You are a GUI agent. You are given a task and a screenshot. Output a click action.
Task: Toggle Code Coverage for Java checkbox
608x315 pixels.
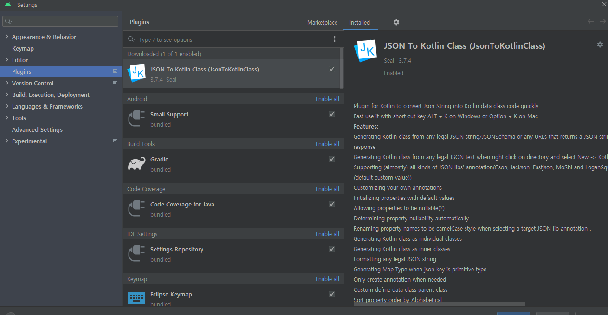pos(332,204)
